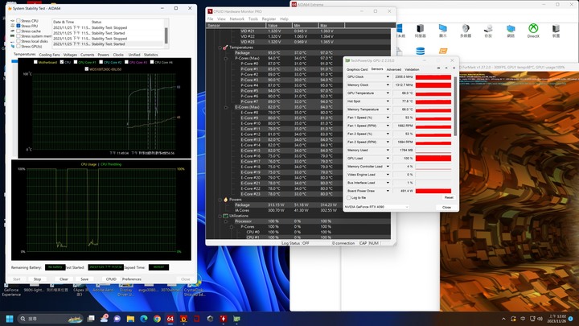The width and height of the screenshot is (579, 326).
Task: Switch to the Voltages tab
Action: click(70, 55)
